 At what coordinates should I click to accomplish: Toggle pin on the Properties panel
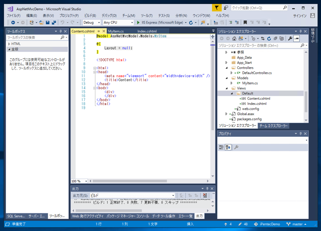[x=301, y=133]
